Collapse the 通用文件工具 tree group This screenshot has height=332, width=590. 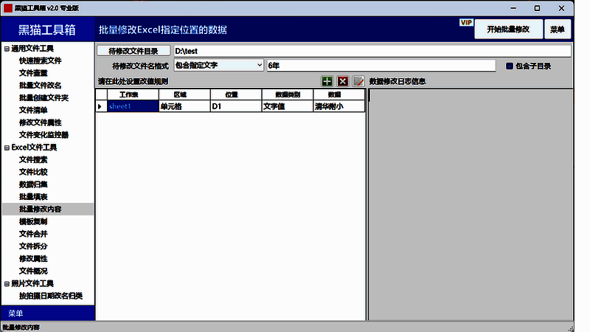pyautogui.click(x=7, y=49)
